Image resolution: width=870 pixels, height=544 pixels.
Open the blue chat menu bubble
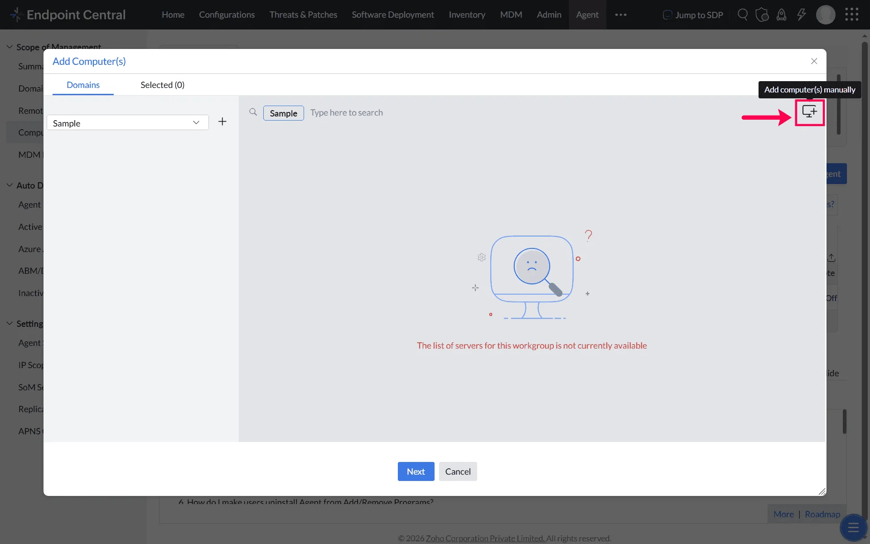(853, 528)
